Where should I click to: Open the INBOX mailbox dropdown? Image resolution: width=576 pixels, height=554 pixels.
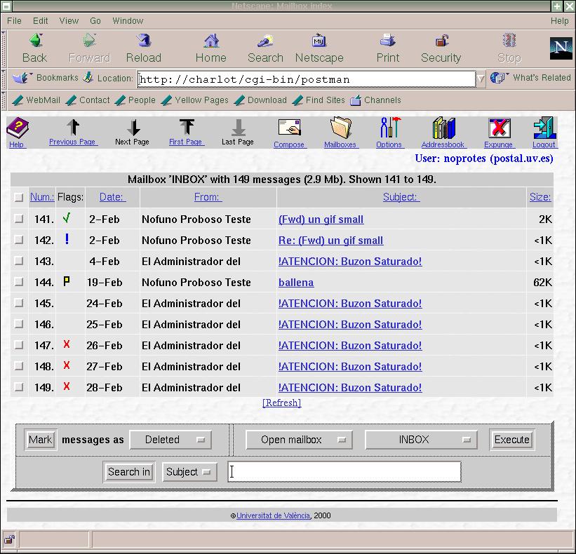[421, 440]
